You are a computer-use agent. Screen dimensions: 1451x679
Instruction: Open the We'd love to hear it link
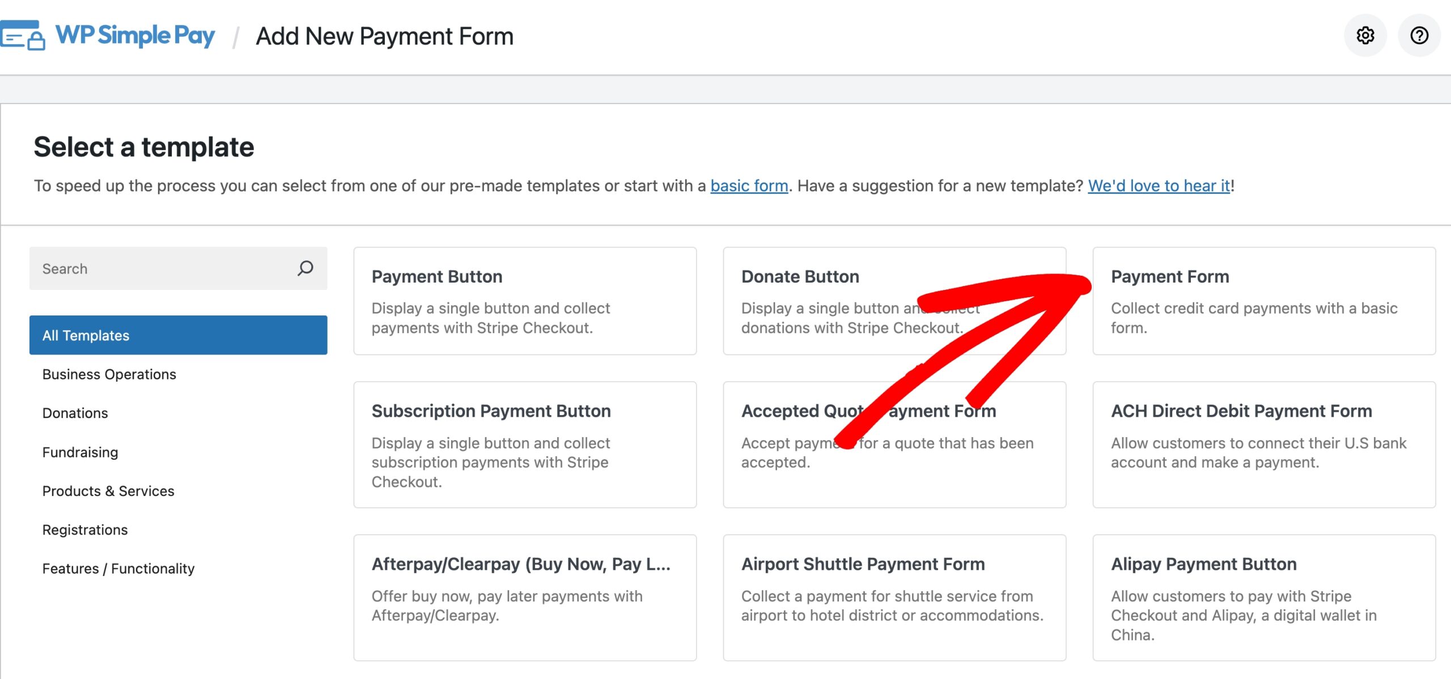1159,186
